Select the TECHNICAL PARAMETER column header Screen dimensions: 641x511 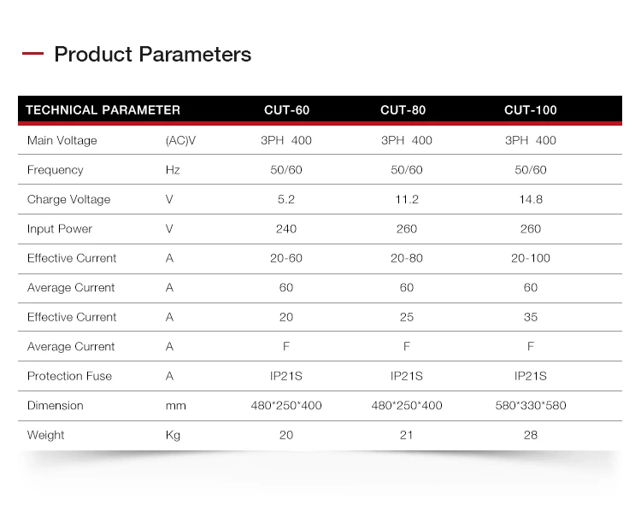(x=103, y=109)
